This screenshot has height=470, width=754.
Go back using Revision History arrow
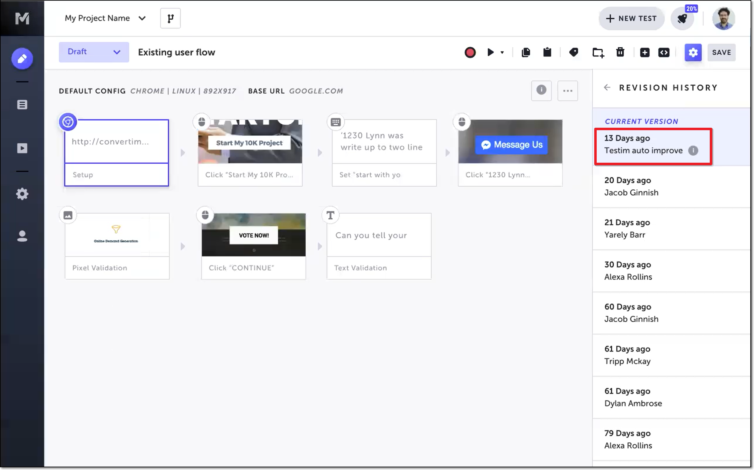click(x=607, y=88)
